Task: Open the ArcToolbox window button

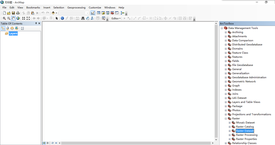Action: 112,13
